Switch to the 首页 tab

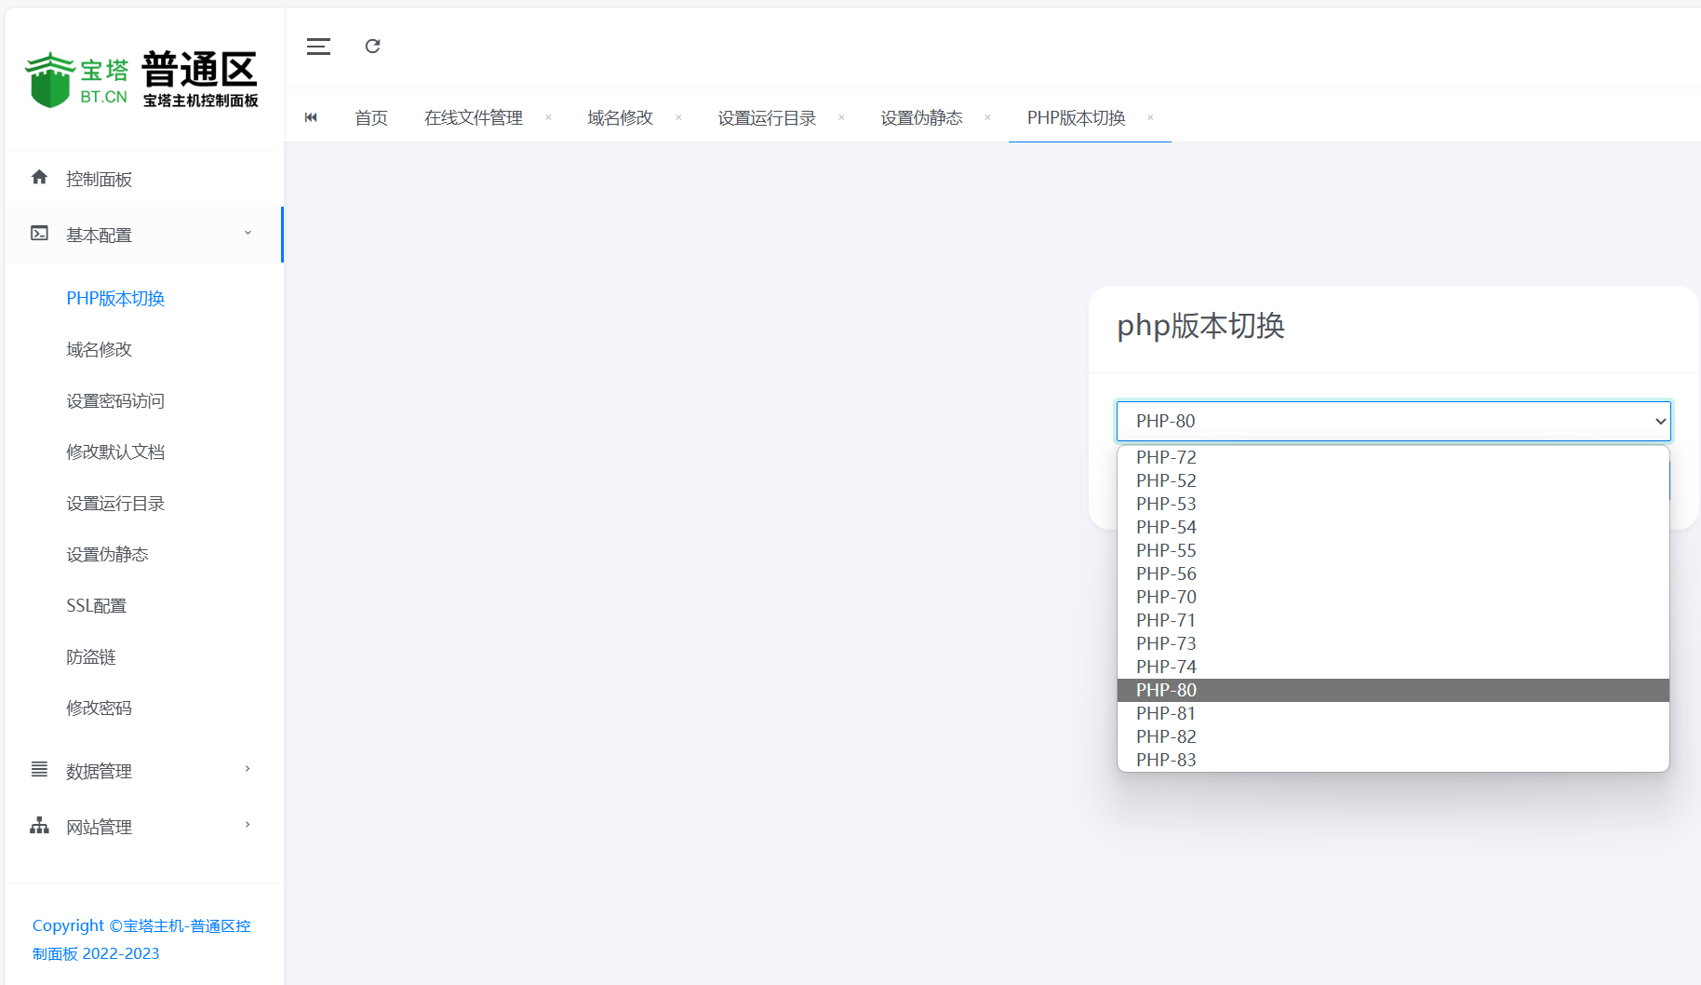[371, 118]
